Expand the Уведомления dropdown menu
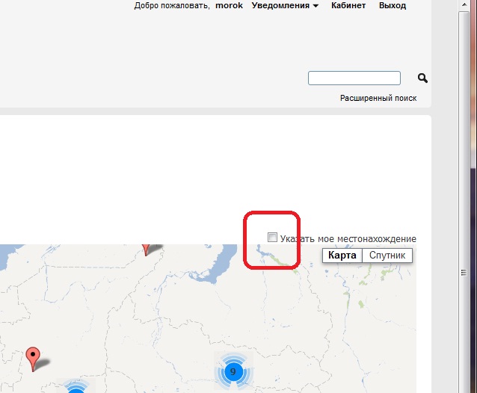This screenshot has height=393, width=477. click(x=285, y=5)
